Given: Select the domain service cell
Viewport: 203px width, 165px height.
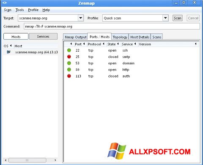Looking at the screenshot, I should coord(128,63).
